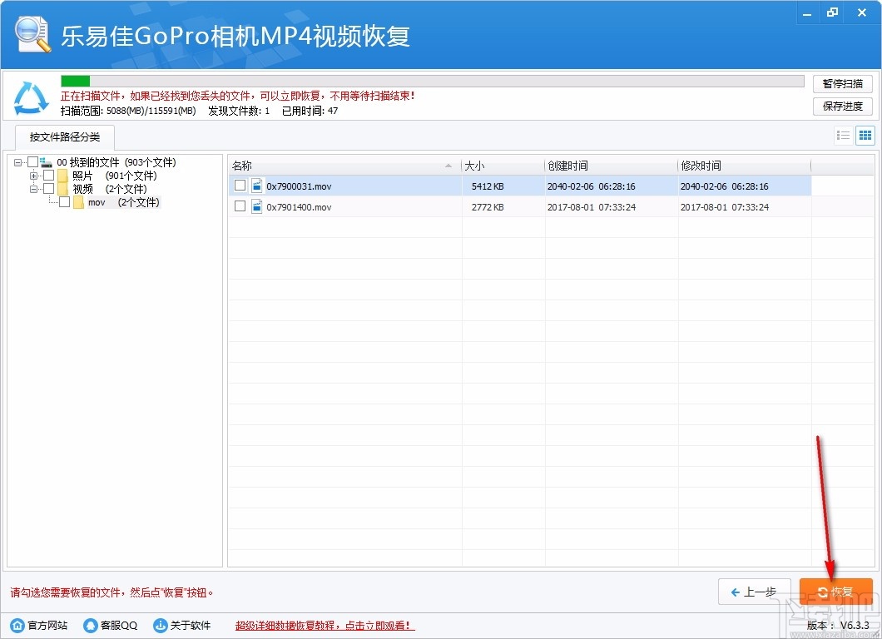882x639 pixels.
Task: Close the recovery application
Action: point(861,13)
